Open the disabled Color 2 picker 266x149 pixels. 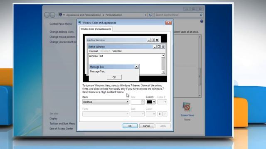pyautogui.click(x=162, y=102)
